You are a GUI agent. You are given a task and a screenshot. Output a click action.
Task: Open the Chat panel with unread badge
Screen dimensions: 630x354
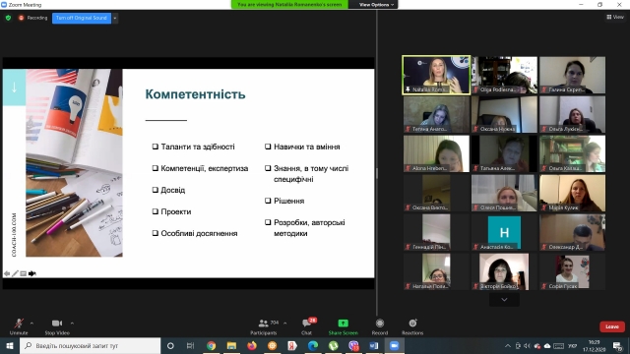[307, 326]
